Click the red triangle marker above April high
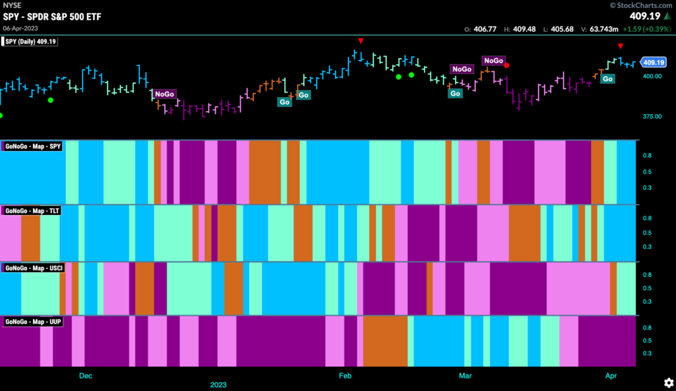This screenshot has height=391, width=676. click(621, 46)
